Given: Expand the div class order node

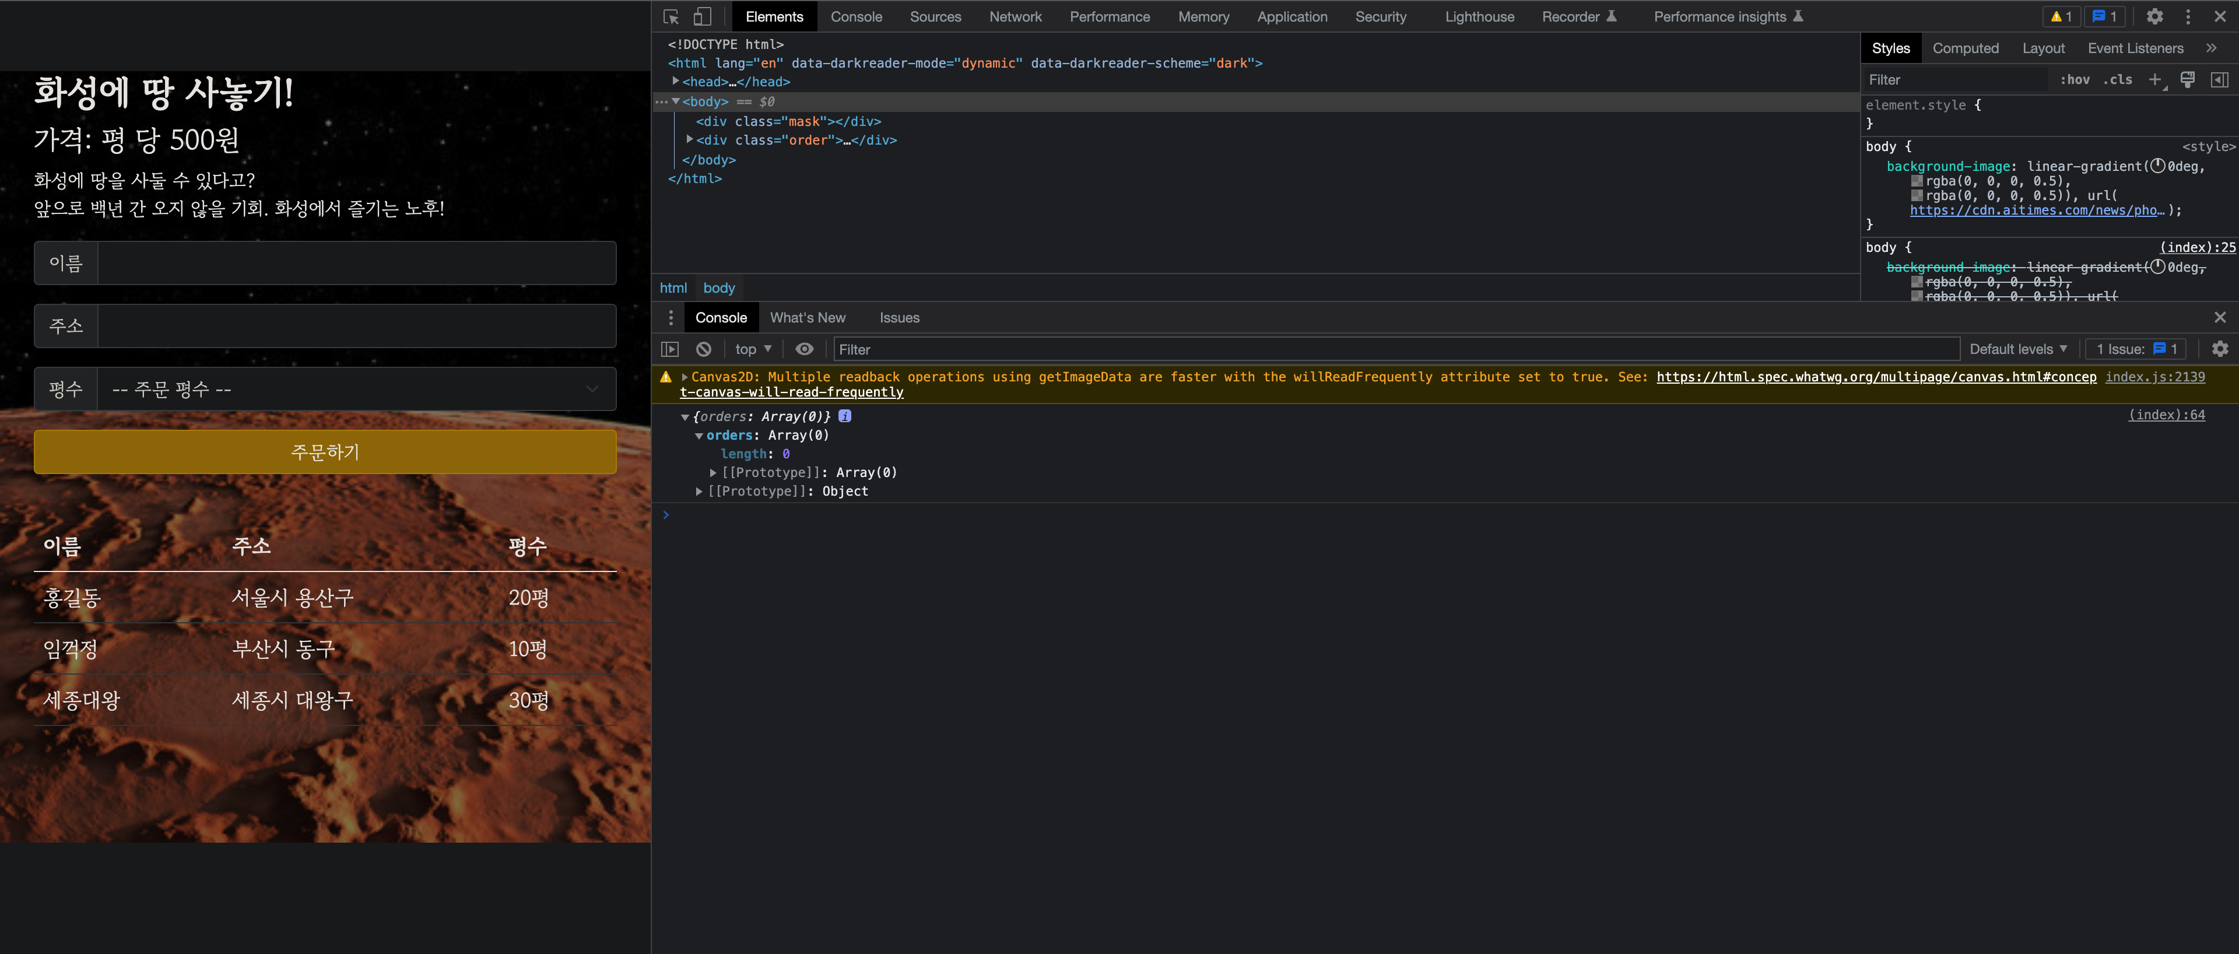Looking at the screenshot, I should [690, 139].
